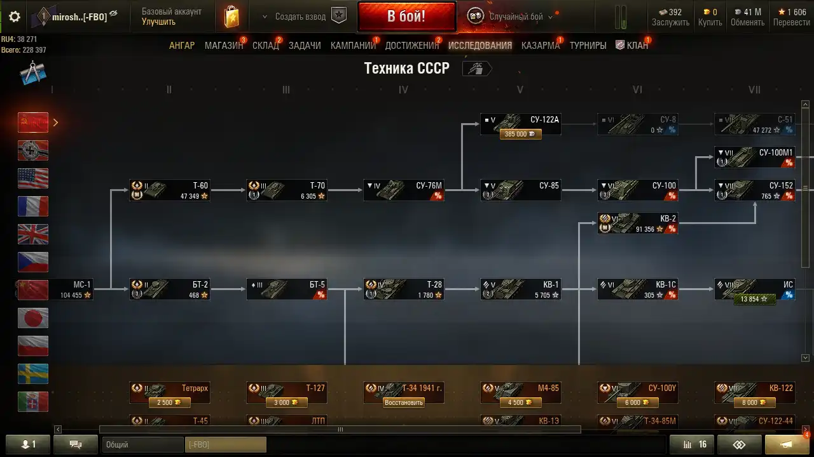Click the premium shop bag icon
This screenshot has width=814, height=457.
click(x=231, y=17)
